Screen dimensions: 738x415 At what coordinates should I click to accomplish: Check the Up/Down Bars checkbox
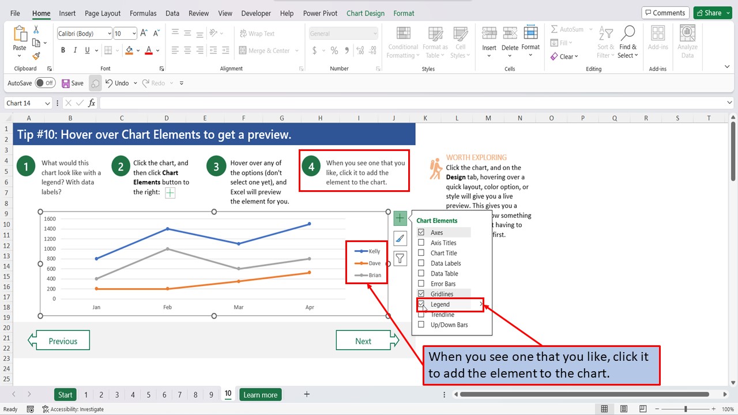(421, 325)
